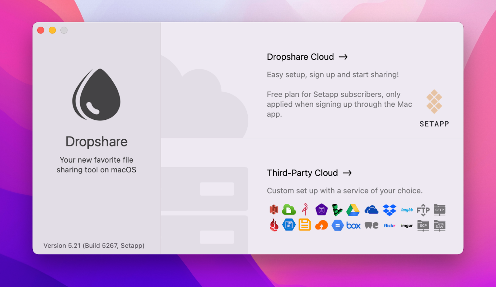The height and width of the screenshot is (287, 496).
Task: Pick the Backblaze flame icon
Action: coord(274,225)
